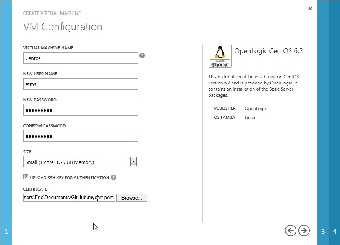340x245 pixels.
Task: Click the VM Configuration heading
Action: [x=63, y=27]
